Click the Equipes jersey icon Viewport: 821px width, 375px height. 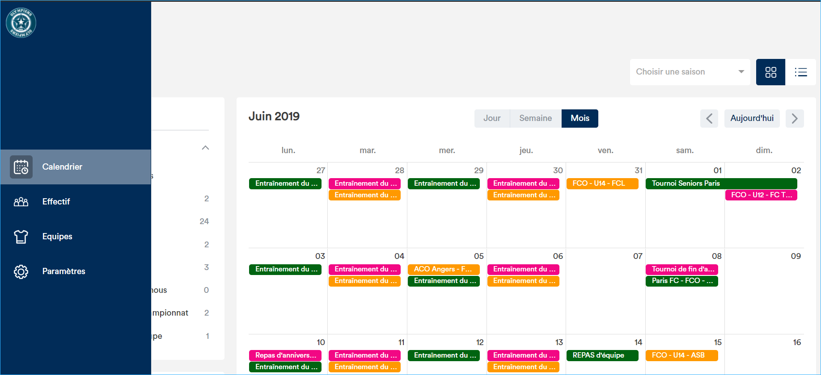[21, 237]
